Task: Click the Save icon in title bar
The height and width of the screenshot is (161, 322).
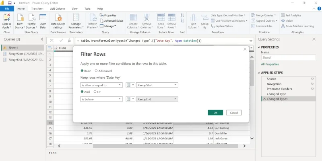Action: tap(10, 3)
